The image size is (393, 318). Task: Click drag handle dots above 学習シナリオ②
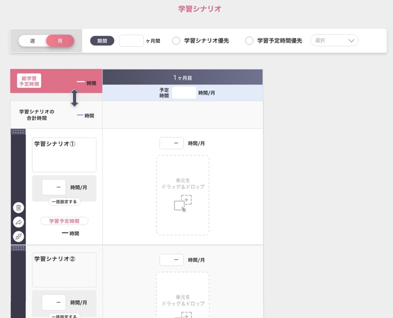pyautogui.click(x=18, y=248)
